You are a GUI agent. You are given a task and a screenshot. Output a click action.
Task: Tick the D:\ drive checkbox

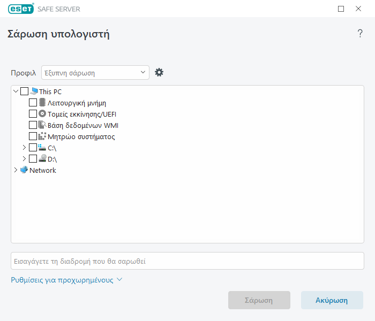click(x=33, y=158)
